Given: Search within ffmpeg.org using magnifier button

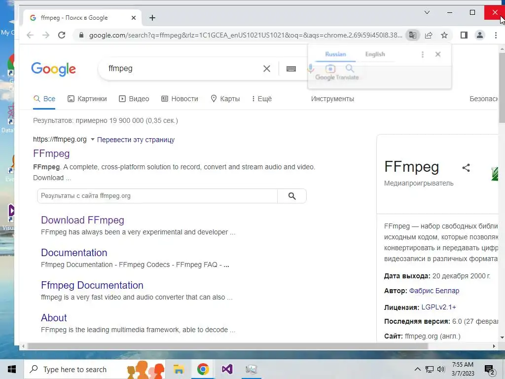Looking at the screenshot, I should coord(292,196).
